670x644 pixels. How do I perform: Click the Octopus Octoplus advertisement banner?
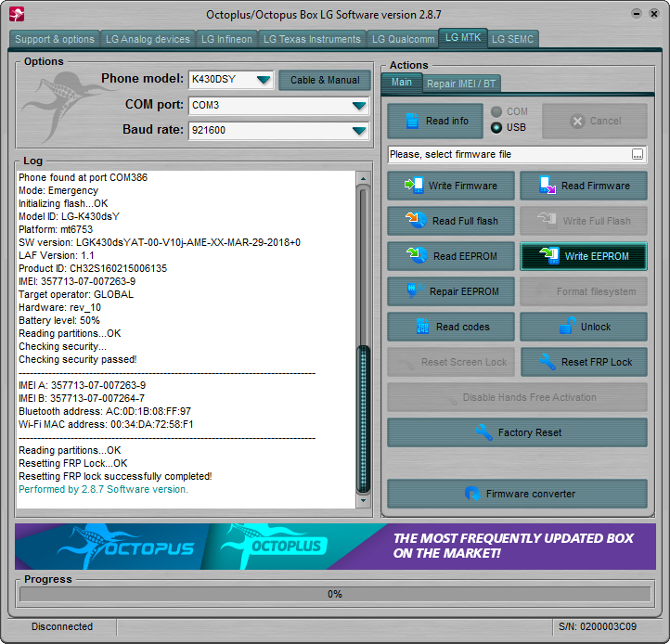pyautogui.click(x=335, y=547)
